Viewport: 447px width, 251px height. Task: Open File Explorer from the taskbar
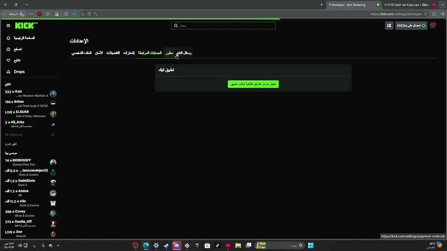coord(238,245)
